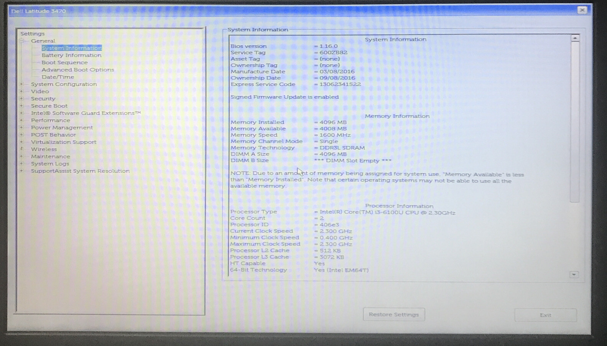Expand the Security node

pos(22,99)
